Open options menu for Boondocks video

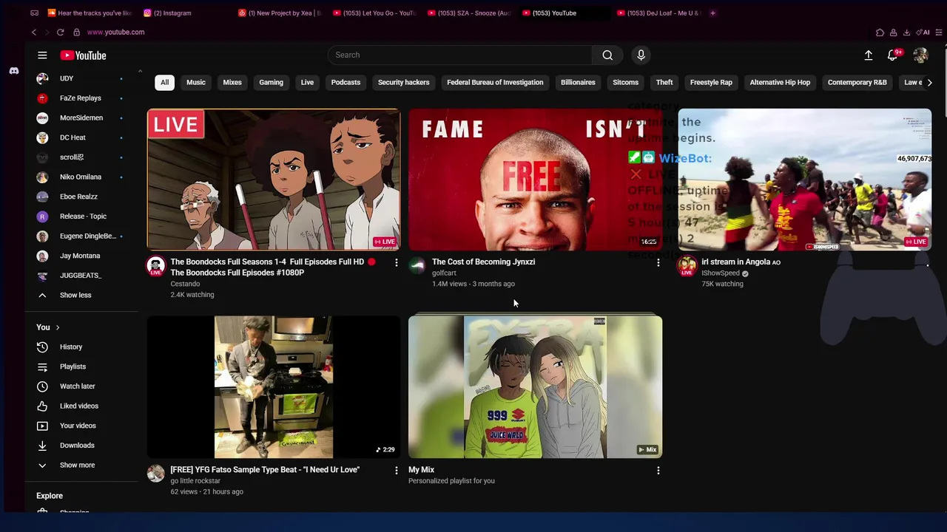click(x=396, y=262)
